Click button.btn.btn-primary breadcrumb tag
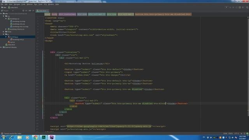249x140 pixels. pyautogui.click(x=163, y=14)
